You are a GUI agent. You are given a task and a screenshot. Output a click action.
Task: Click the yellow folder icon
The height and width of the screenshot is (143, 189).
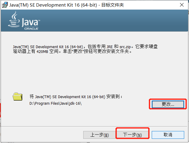pos(17,96)
